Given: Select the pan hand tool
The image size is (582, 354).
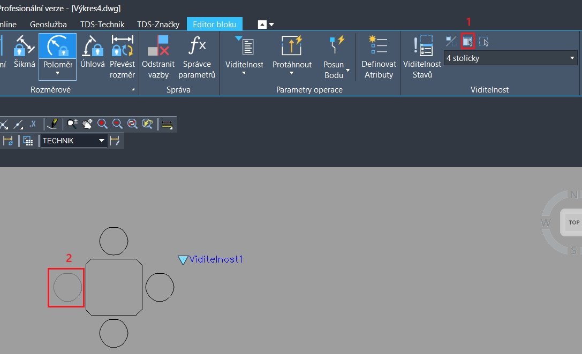Looking at the screenshot, I should click(x=87, y=124).
